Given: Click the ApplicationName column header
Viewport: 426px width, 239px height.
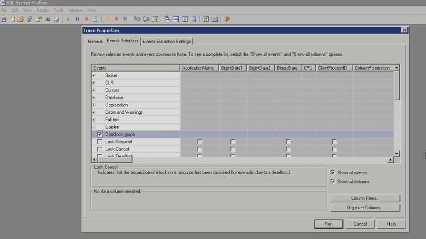Looking at the screenshot, I should pos(199,68).
